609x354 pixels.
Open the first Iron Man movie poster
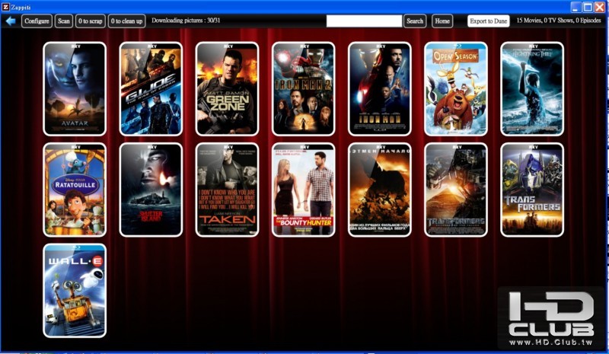pyautogui.click(x=379, y=89)
